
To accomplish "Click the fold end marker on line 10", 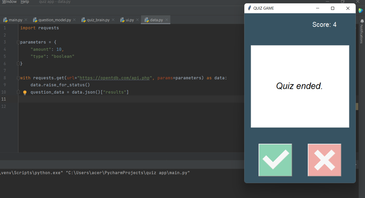I will [18, 92].
